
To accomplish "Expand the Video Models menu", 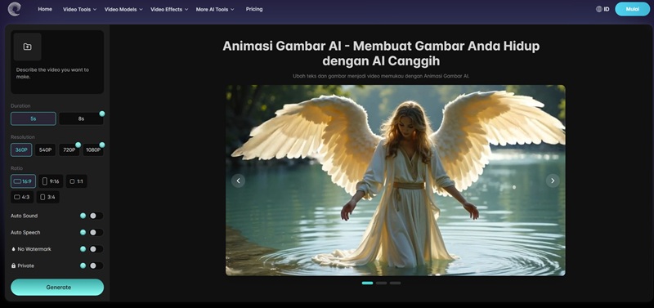I will pos(123,9).
